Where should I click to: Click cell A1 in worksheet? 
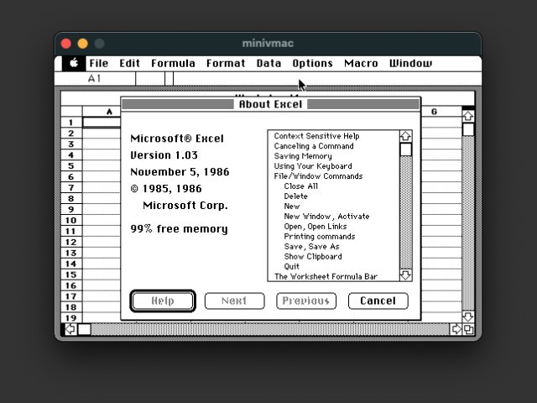(x=102, y=123)
